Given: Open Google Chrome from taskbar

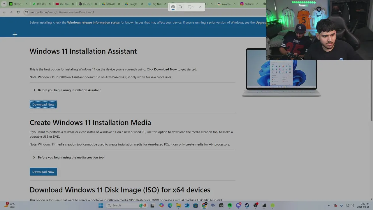Looking at the screenshot, I should [204, 205].
